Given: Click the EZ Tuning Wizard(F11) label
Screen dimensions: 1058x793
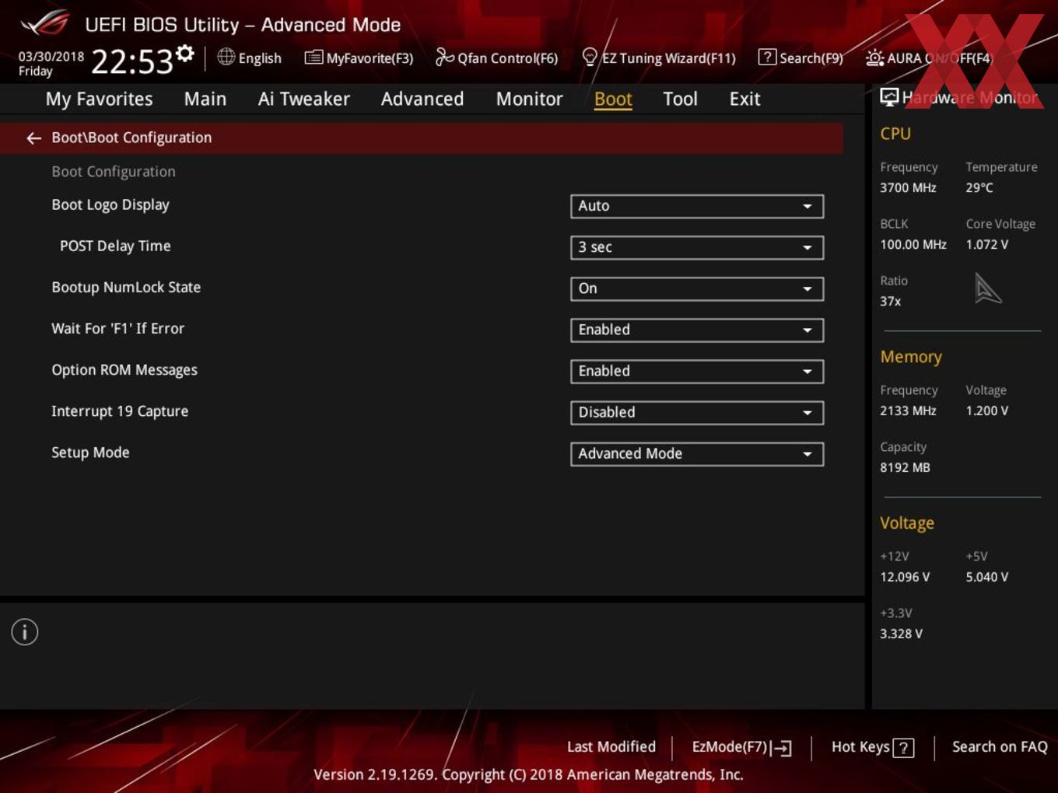Looking at the screenshot, I should [668, 58].
